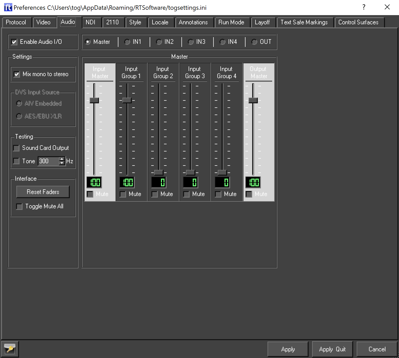Select the IN4 radio button
This screenshot has height=358, width=399.
(x=222, y=42)
